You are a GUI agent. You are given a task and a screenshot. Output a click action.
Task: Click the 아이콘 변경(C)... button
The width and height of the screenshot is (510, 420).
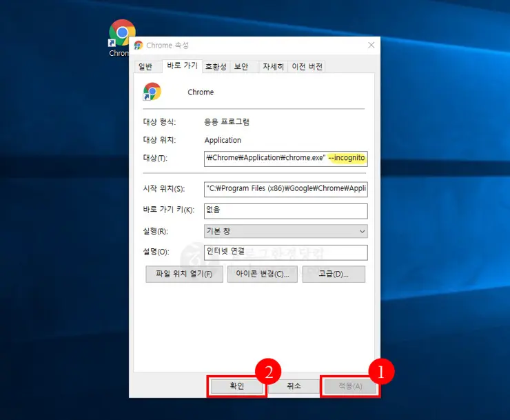[263, 274]
